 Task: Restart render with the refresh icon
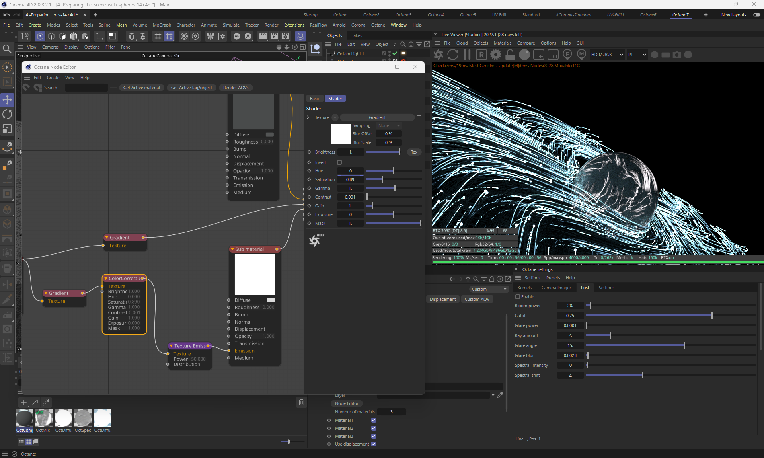pos(453,55)
